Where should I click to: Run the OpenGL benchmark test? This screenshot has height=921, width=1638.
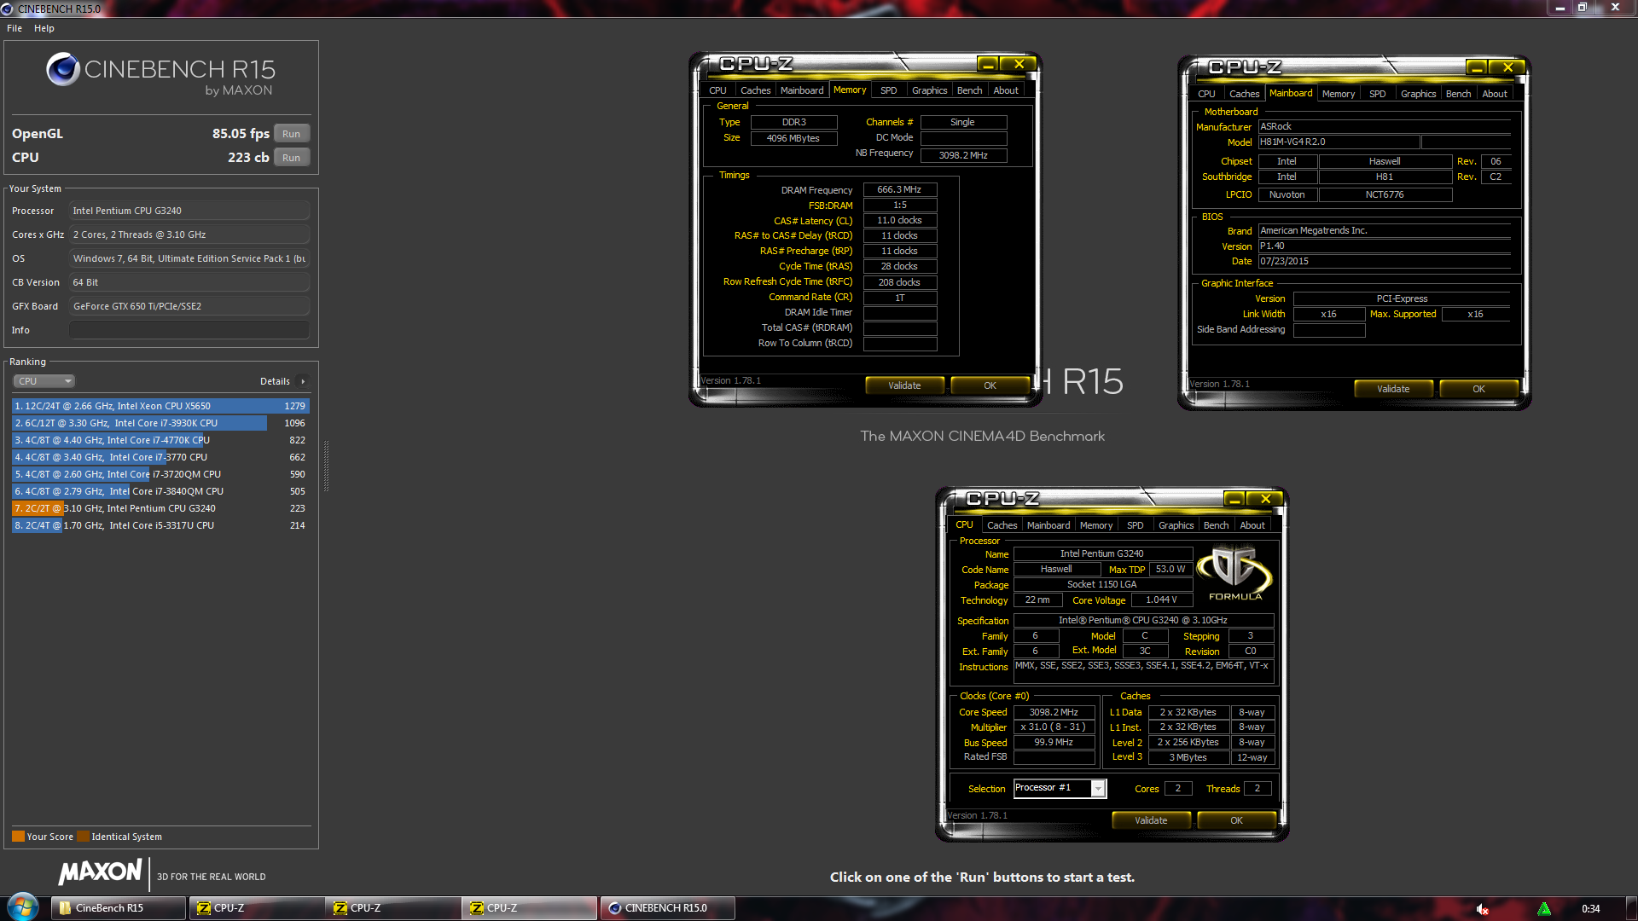(291, 134)
